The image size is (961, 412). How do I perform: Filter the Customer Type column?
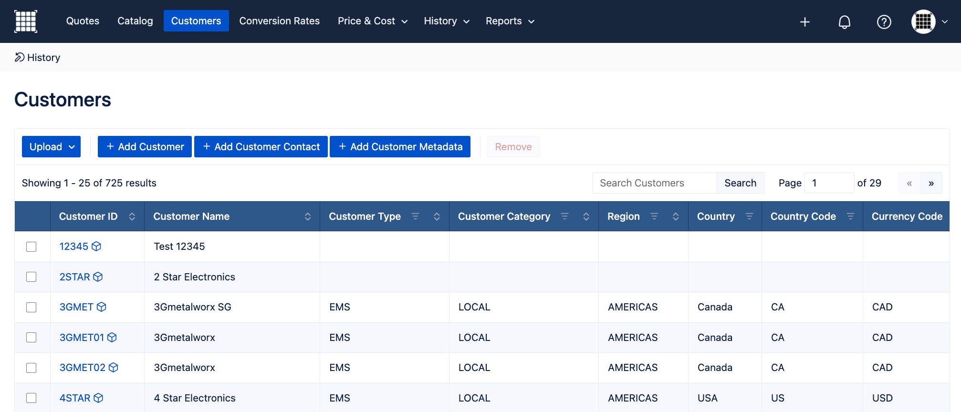[x=415, y=216]
